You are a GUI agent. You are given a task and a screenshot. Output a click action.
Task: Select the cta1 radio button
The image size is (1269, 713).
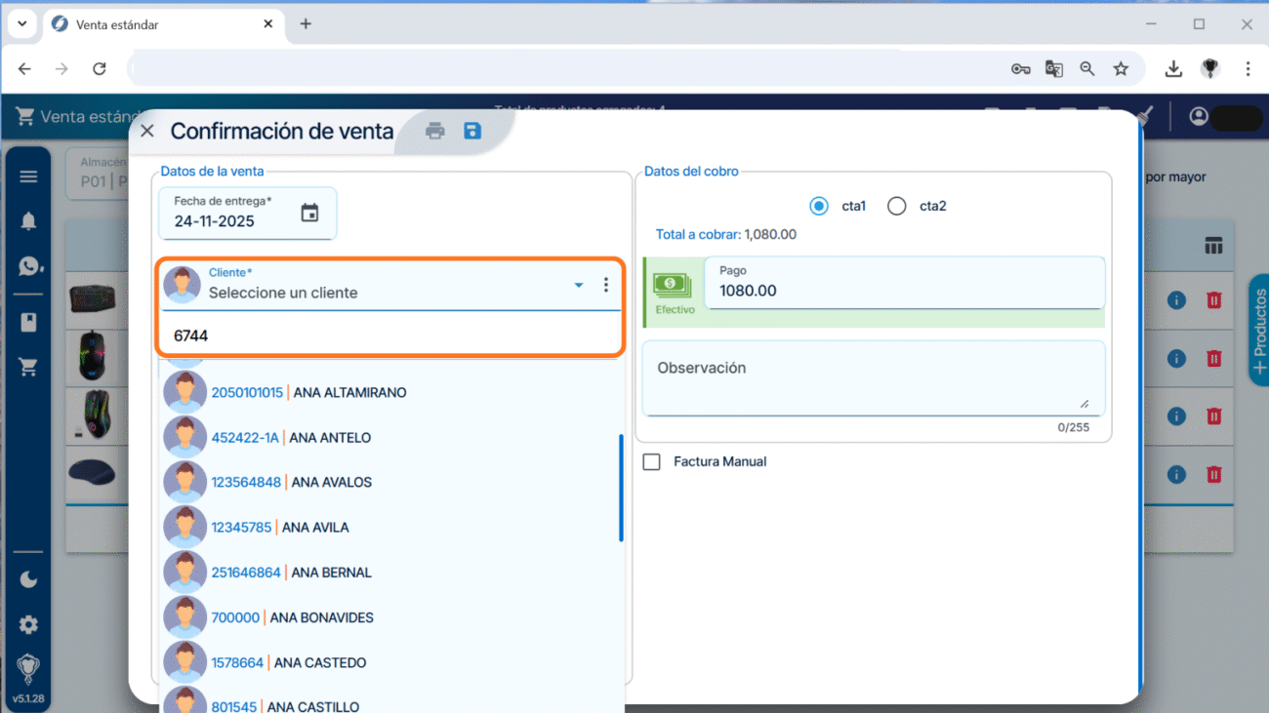pyautogui.click(x=819, y=206)
